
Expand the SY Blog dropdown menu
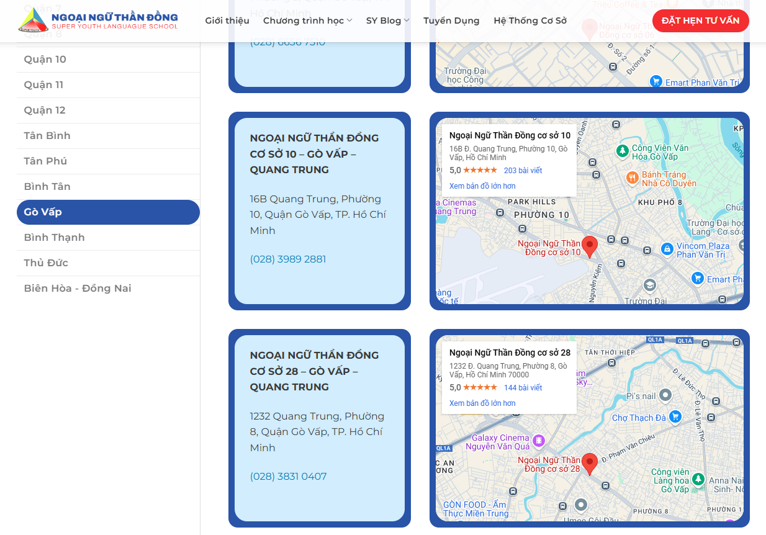pos(387,20)
